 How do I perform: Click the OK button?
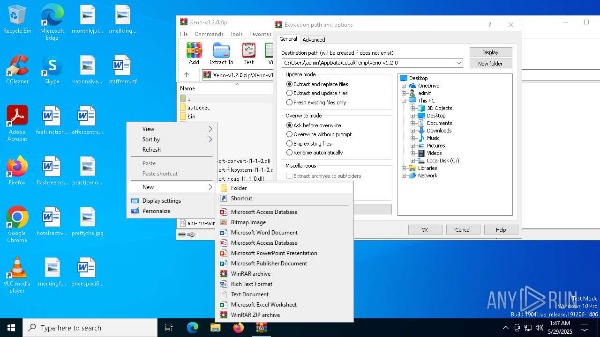pos(425,230)
